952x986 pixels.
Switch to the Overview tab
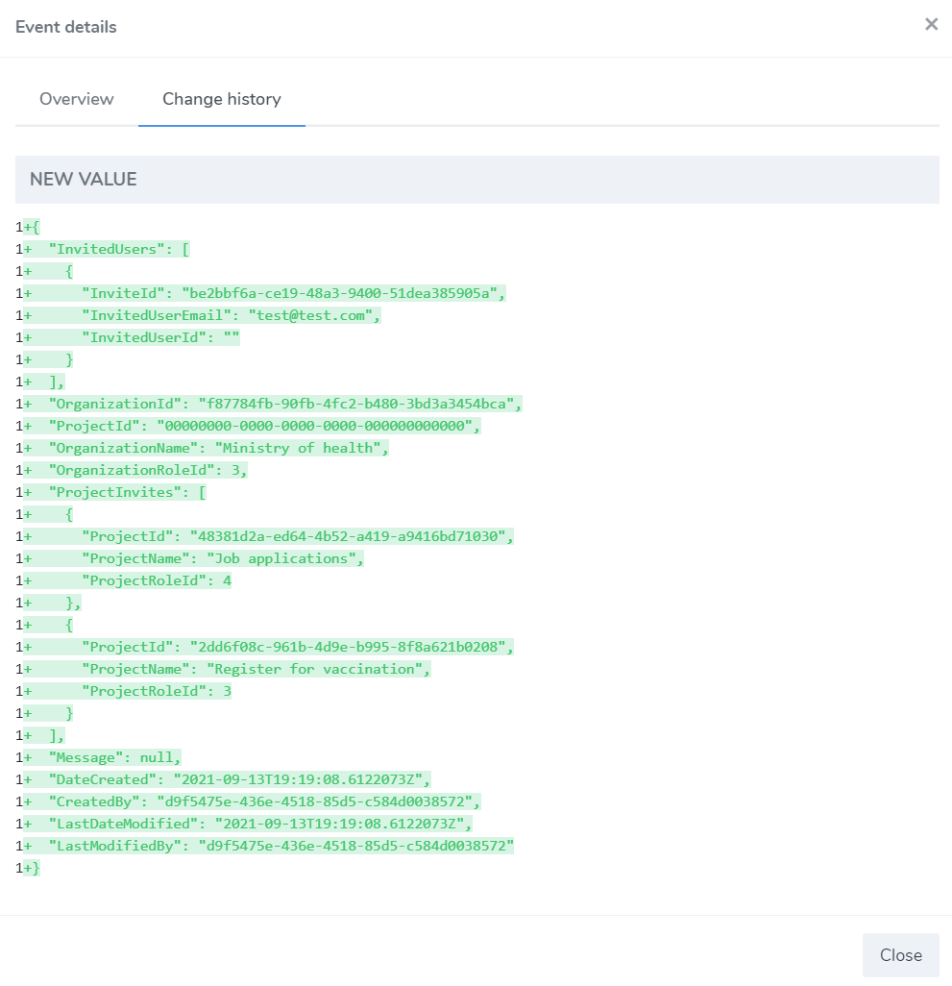pos(77,99)
